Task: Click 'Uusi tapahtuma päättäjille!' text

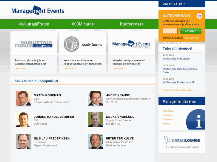Action: 182,147
